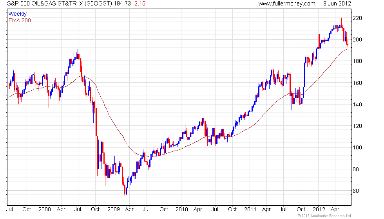Click the first 'Jul' label at axis start
The image size is (384, 219).
pyautogui.click(x=9, y=209)
